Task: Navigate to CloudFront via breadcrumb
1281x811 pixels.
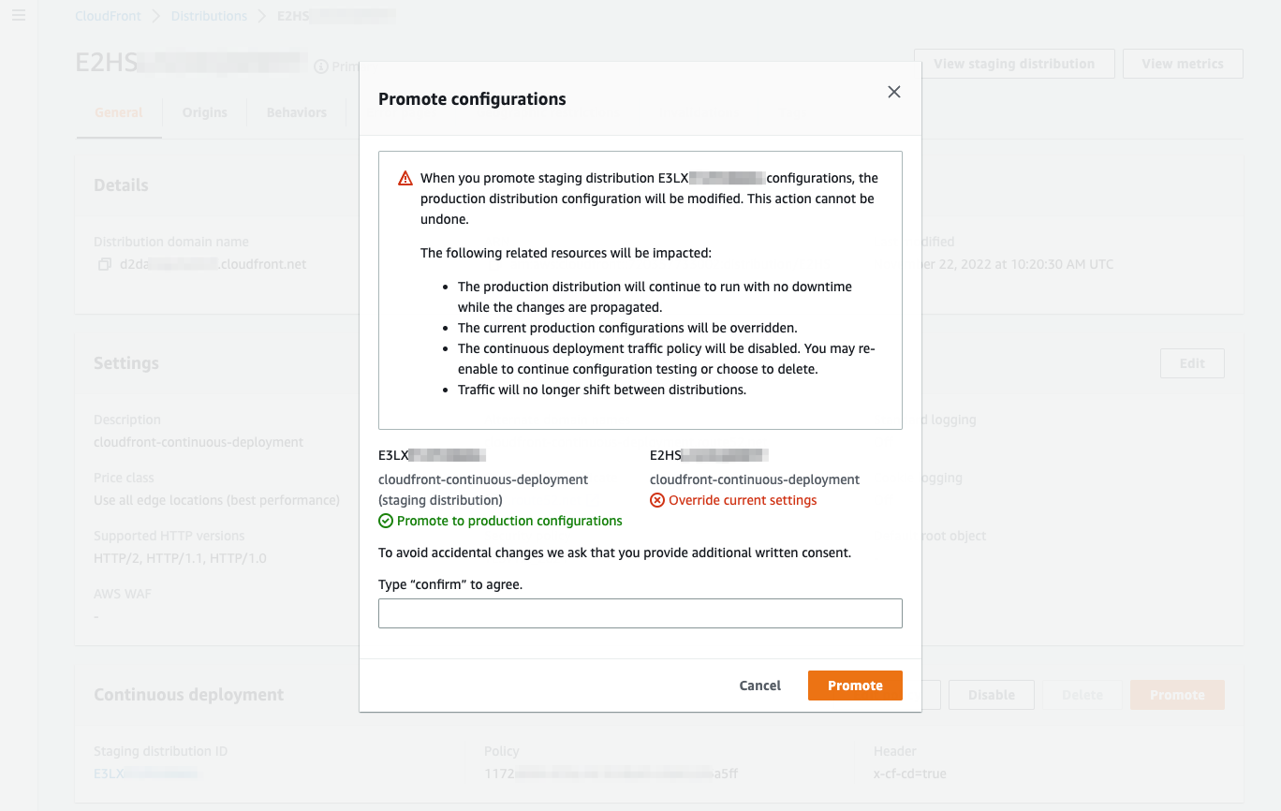Action: tap(107, 15)
